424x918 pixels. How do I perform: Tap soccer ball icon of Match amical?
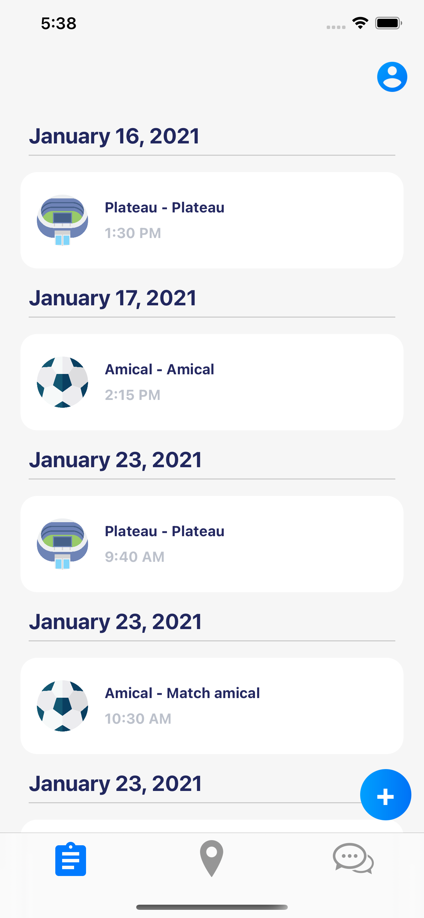point(62,706)
